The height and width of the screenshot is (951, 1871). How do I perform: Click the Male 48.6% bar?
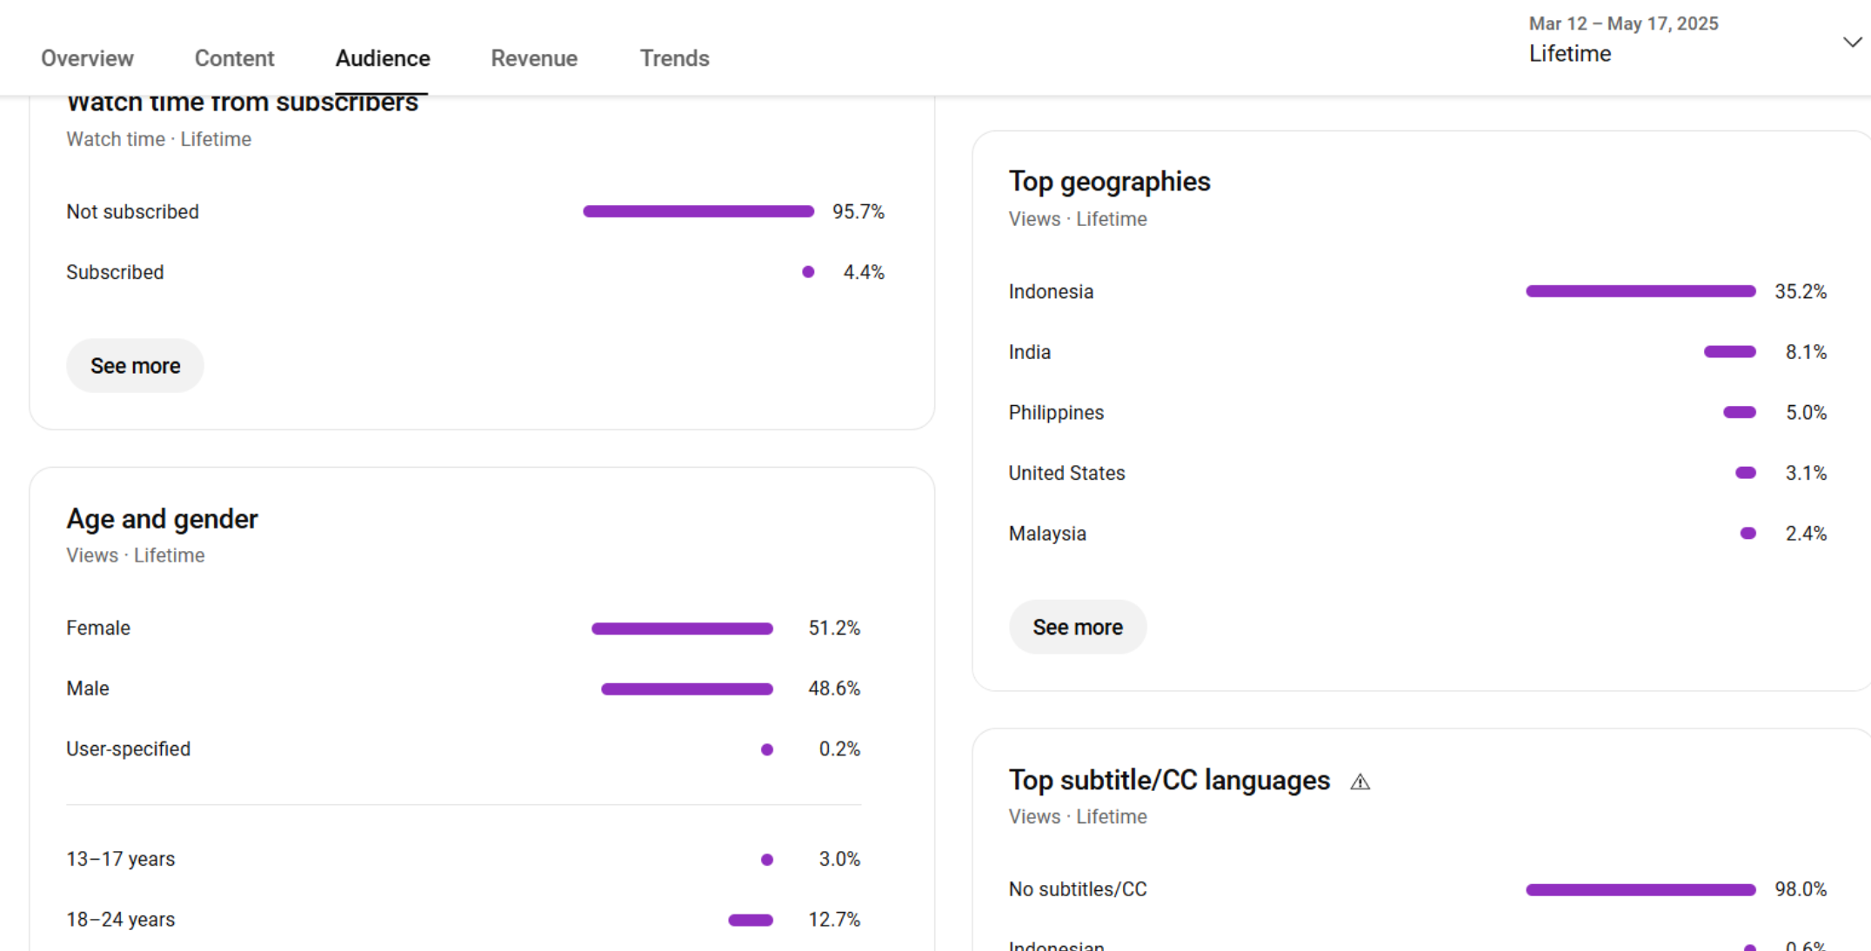pos(686,689)
